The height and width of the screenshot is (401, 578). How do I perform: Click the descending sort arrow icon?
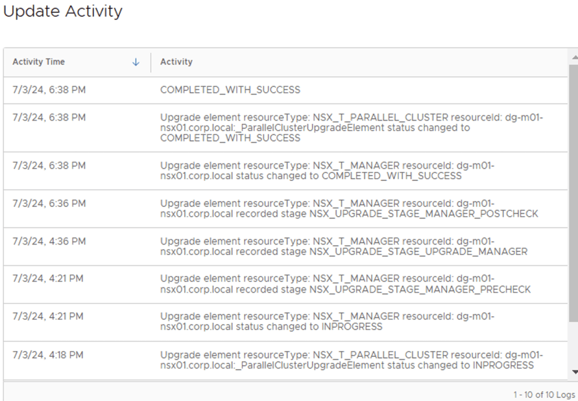(x=136, y=63)
